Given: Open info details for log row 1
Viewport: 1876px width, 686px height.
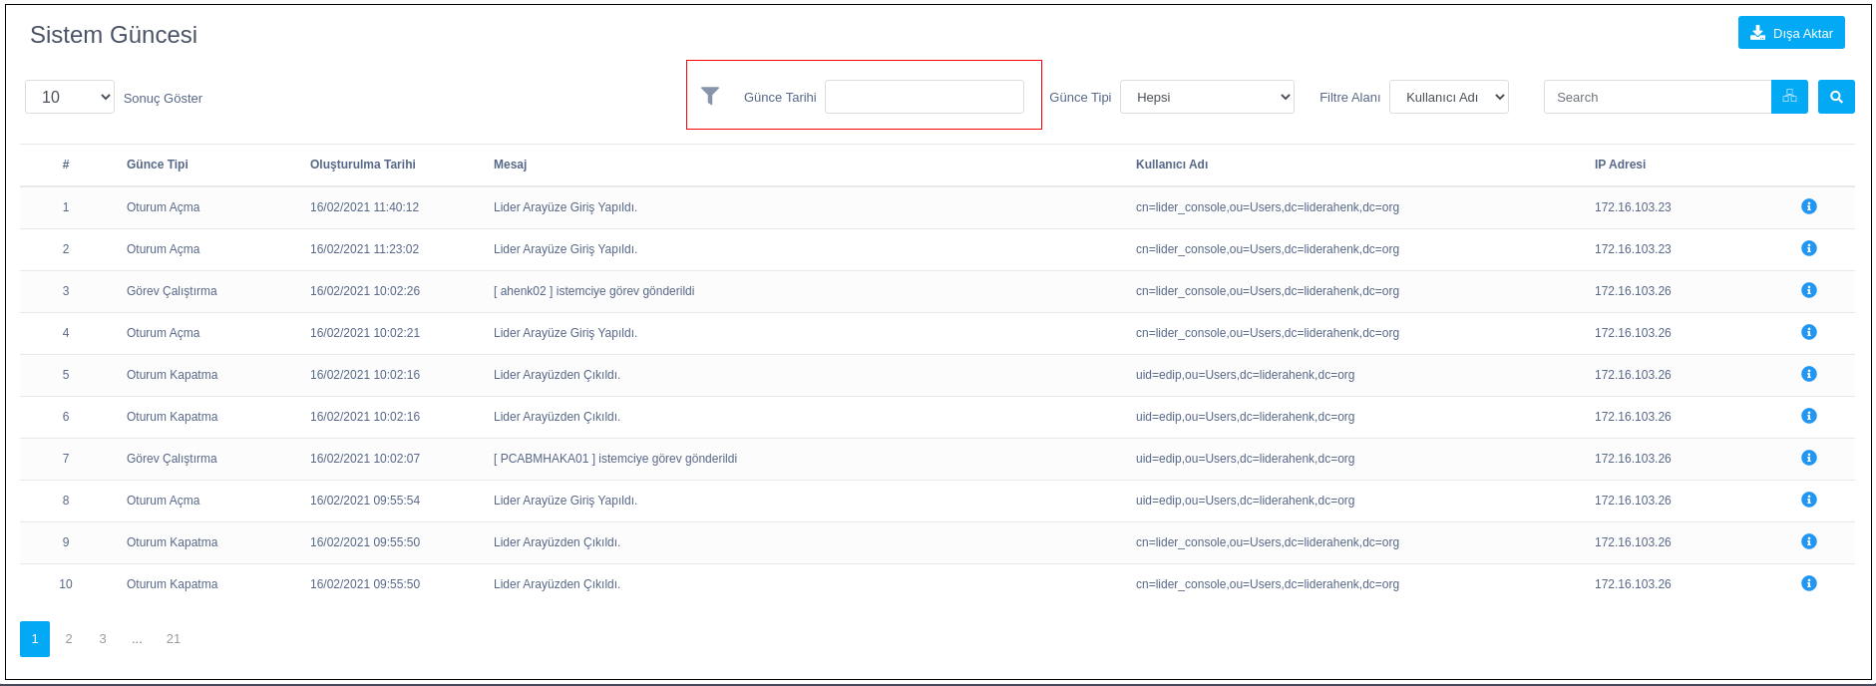Looking at the screenshot, I should point(1808,206).
